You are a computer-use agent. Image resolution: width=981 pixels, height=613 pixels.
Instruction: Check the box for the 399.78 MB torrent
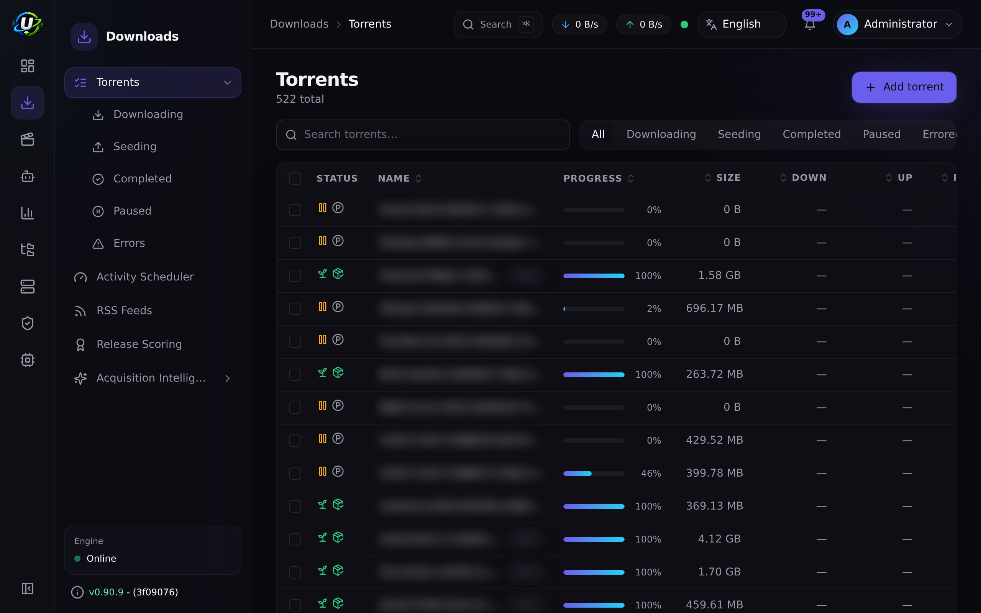(295, 473)
